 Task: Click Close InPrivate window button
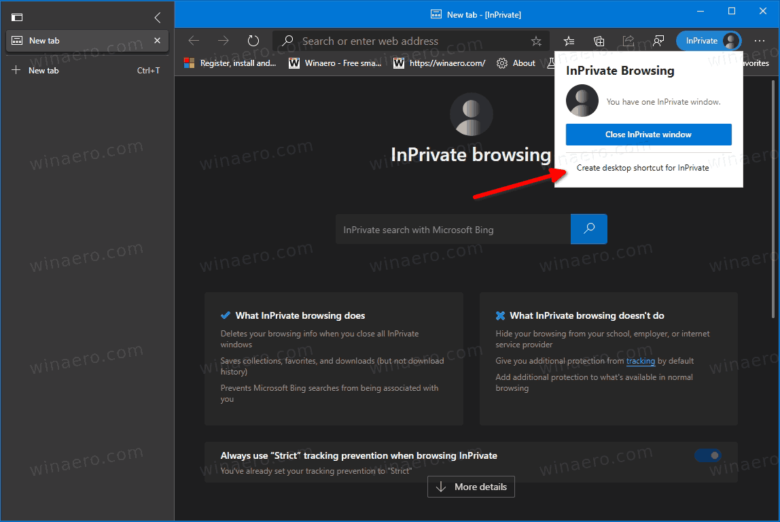pos(648,135)
